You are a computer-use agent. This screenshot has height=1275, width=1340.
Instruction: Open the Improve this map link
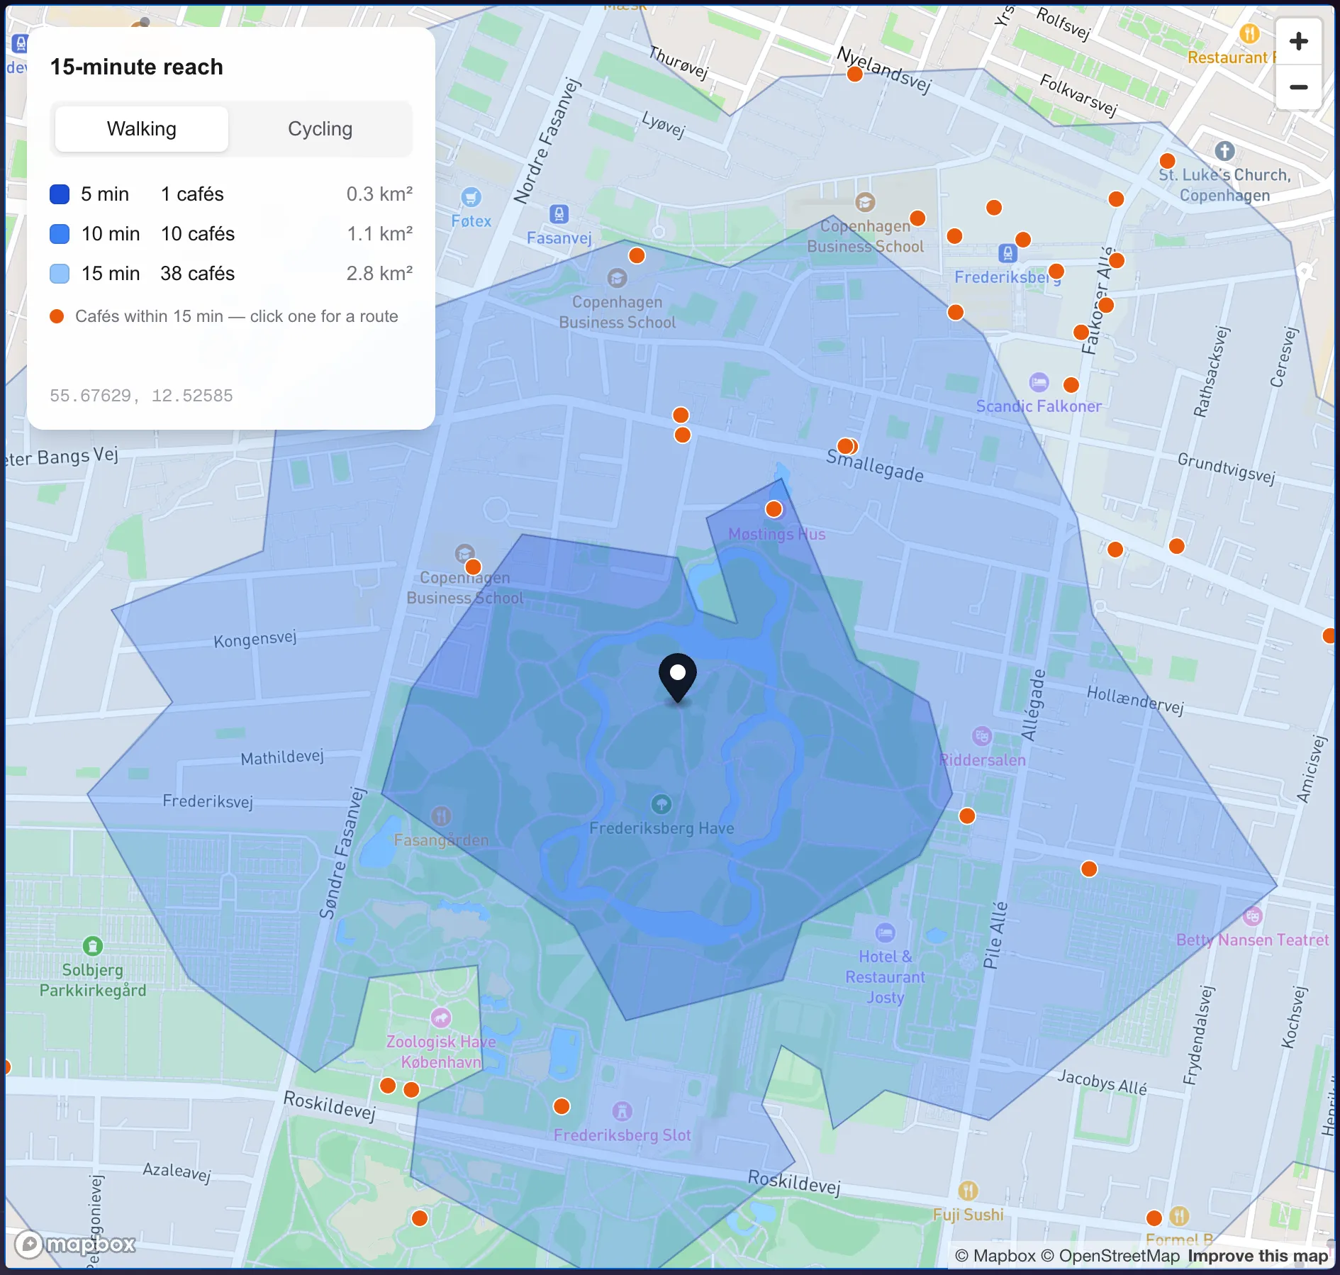(x=1258, y=1256)
